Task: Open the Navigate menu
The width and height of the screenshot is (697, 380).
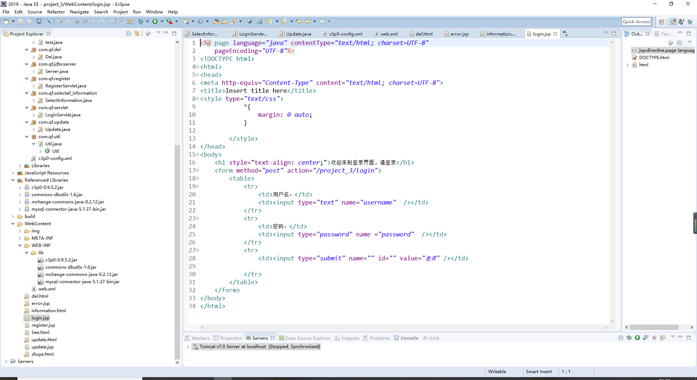Action: click(x=79, y=12)
